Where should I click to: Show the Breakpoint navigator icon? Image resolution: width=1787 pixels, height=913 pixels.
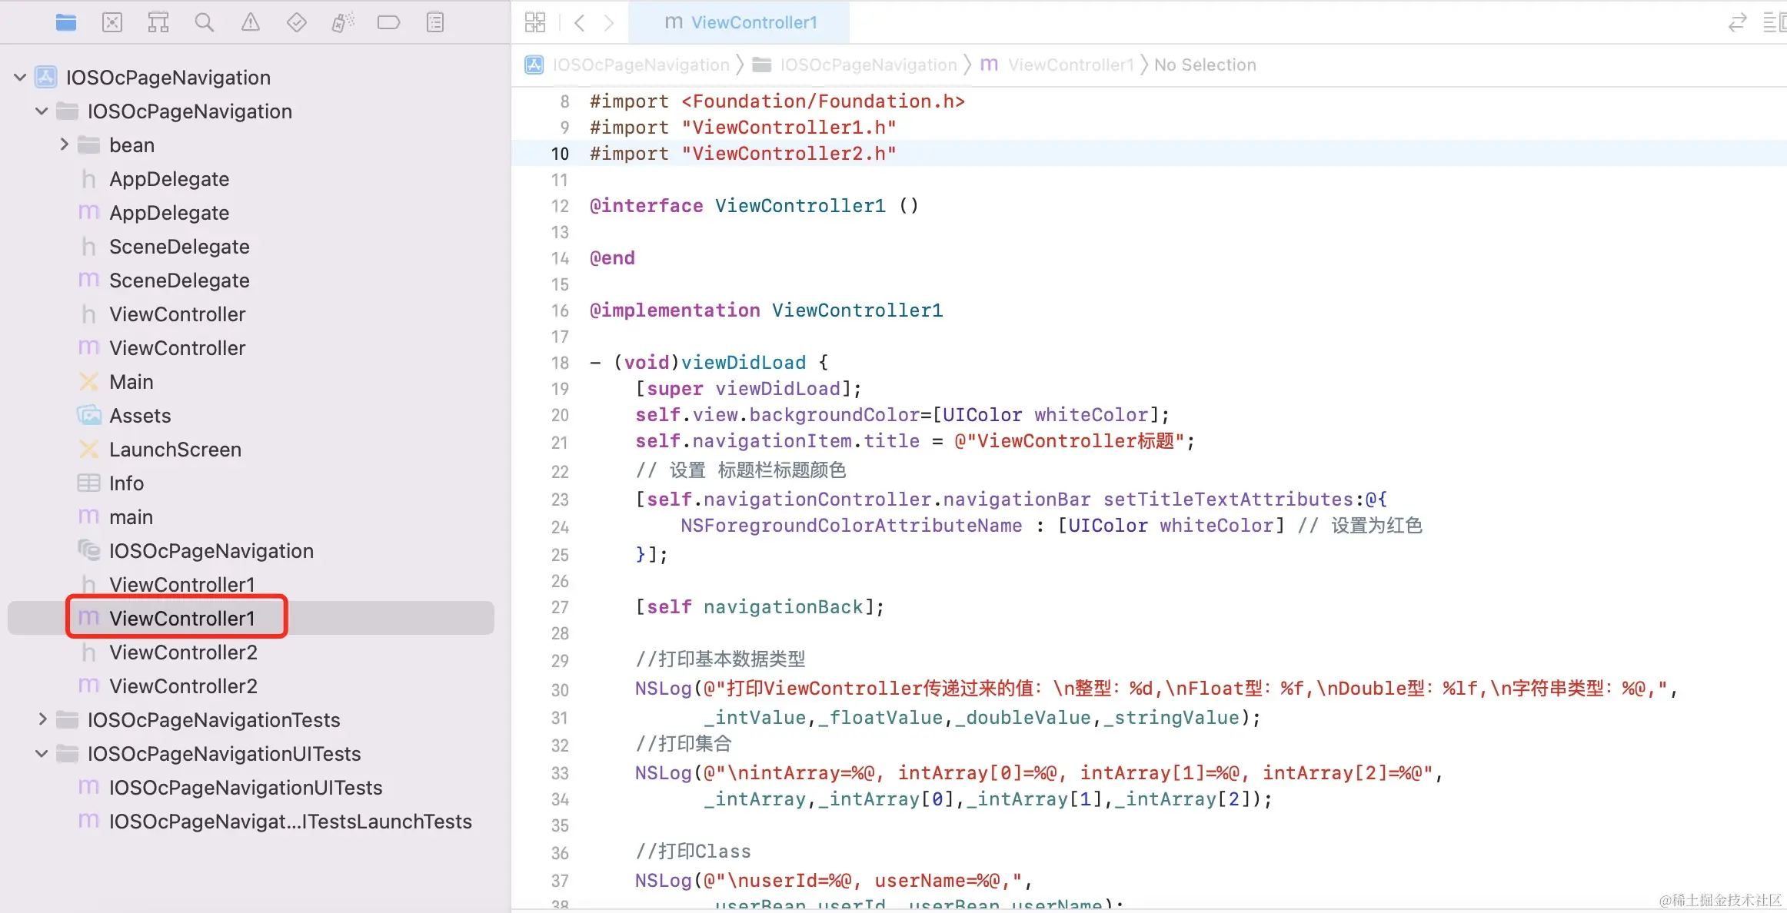pyautogui.click(x=389, y=22)
